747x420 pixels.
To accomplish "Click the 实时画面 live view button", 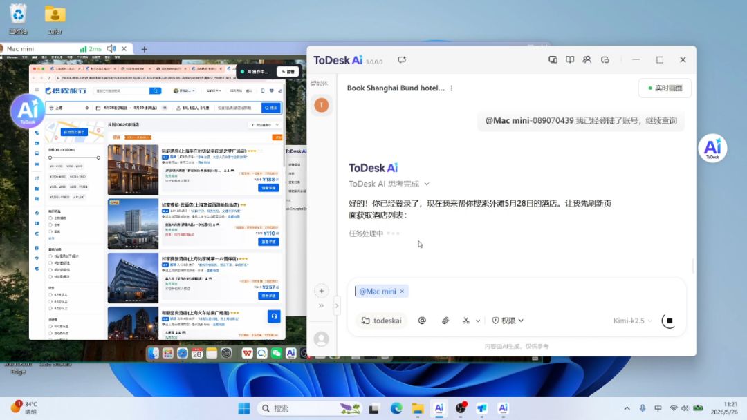I will 665,88.
